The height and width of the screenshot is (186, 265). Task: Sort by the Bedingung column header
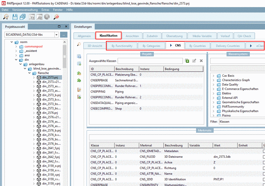pyautogui.click(x=183, y=69)
